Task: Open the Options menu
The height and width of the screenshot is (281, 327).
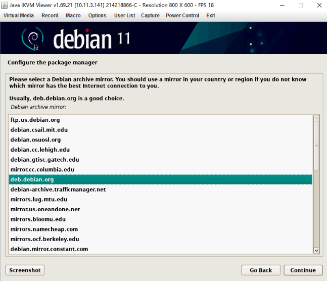Action: [x=97, y=16]
